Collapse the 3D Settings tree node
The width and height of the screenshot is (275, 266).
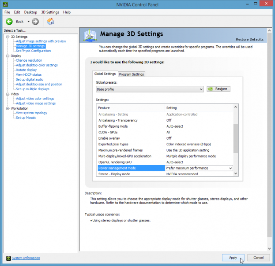pyautogui.click(x=8, y=37)
